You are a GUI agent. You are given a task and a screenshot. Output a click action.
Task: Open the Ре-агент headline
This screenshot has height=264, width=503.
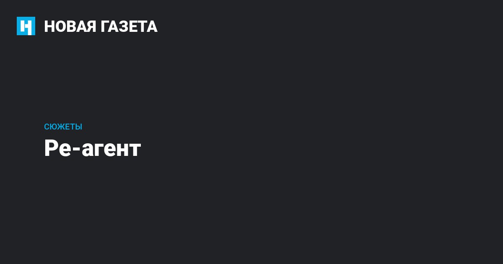tap(92, 148)
